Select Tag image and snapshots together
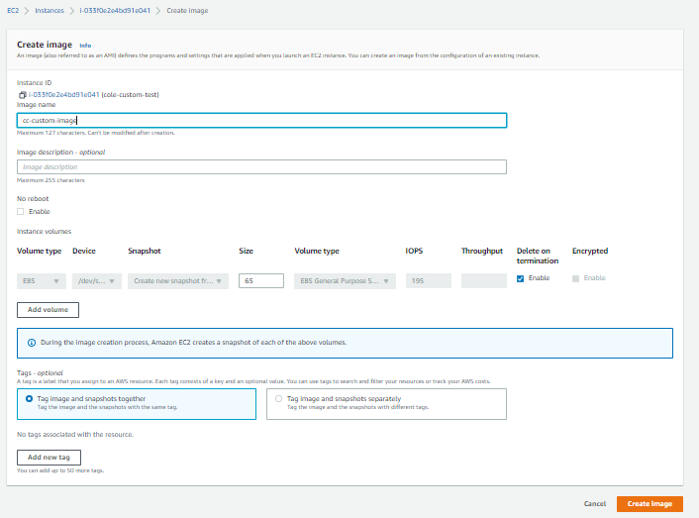The height and width of the screenshot is (518, 699). point(137,404)
